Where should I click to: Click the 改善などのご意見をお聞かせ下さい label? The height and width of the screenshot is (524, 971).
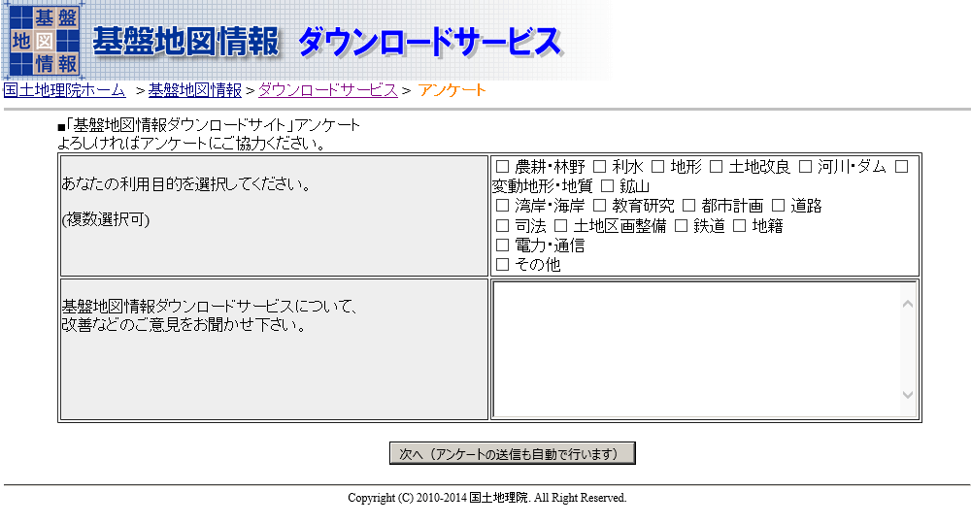click(184, 325)
